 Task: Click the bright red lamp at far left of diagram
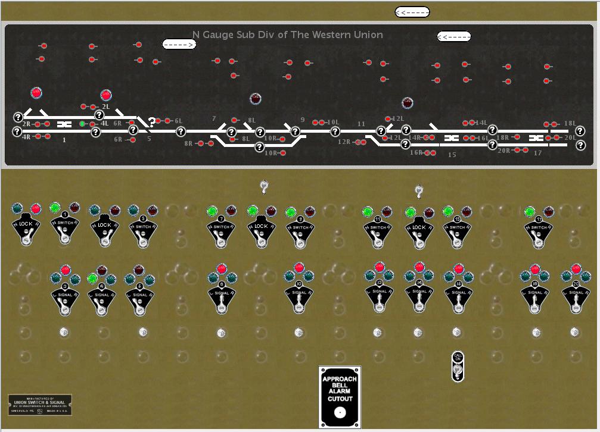click(36, 93)
